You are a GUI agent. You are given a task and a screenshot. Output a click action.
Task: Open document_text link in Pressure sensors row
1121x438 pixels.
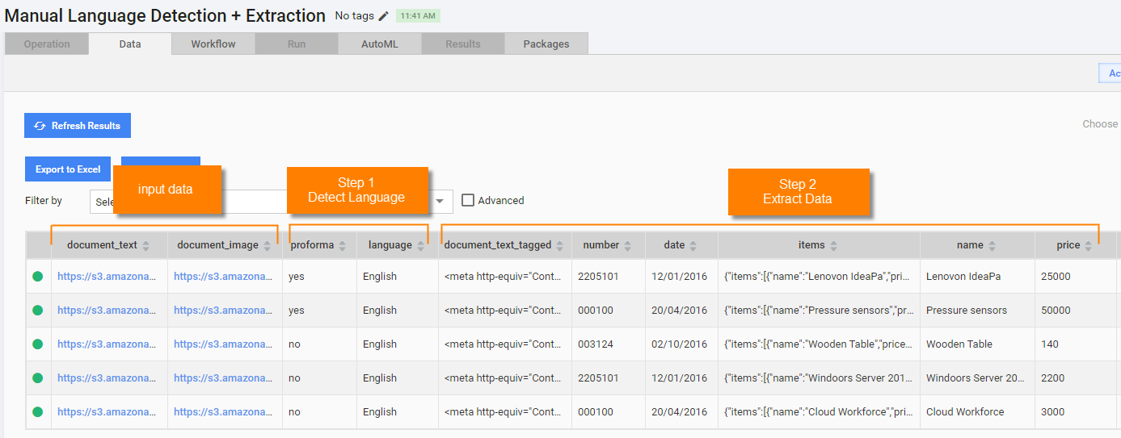106,310
